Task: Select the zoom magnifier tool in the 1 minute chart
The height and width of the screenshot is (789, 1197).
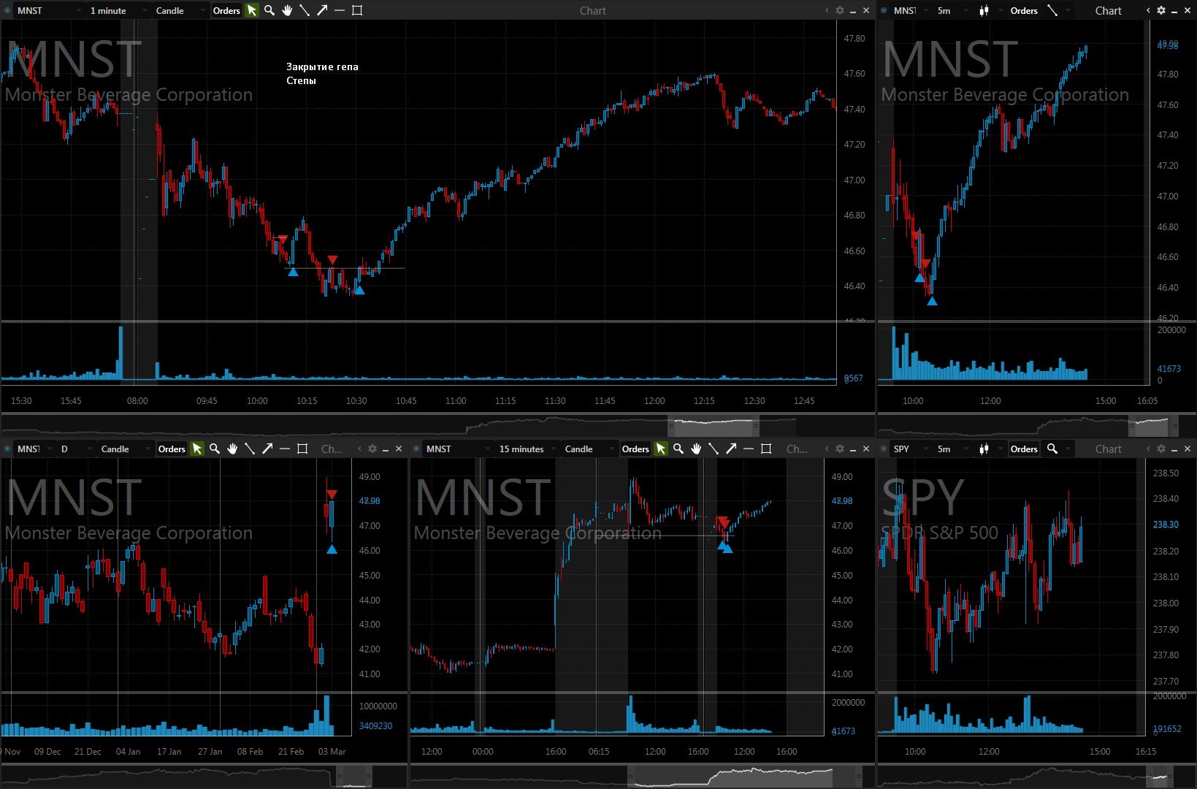Action: 269,10
